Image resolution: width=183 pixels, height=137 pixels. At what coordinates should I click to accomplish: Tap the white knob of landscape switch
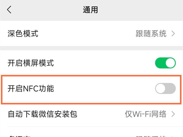click(170, 63)
